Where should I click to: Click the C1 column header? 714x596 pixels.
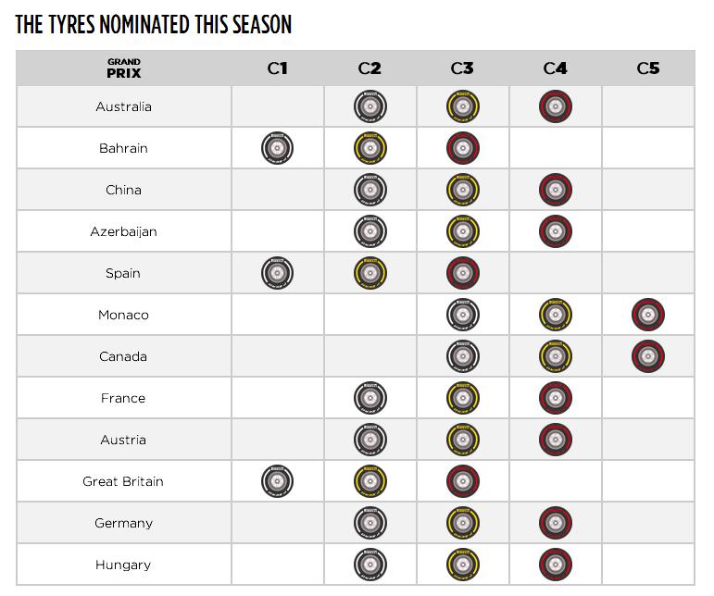coord(277,68)
